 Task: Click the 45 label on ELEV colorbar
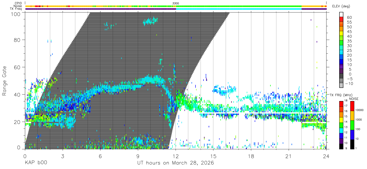(x=349, y=32)
